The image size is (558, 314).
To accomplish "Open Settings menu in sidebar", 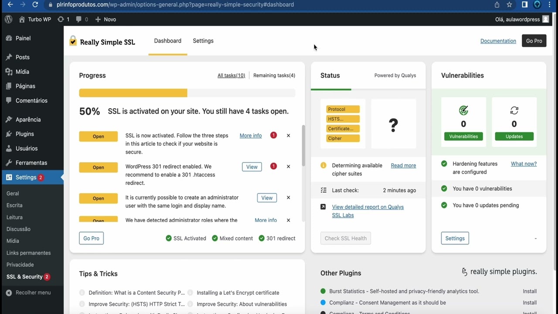I will 32,177.
